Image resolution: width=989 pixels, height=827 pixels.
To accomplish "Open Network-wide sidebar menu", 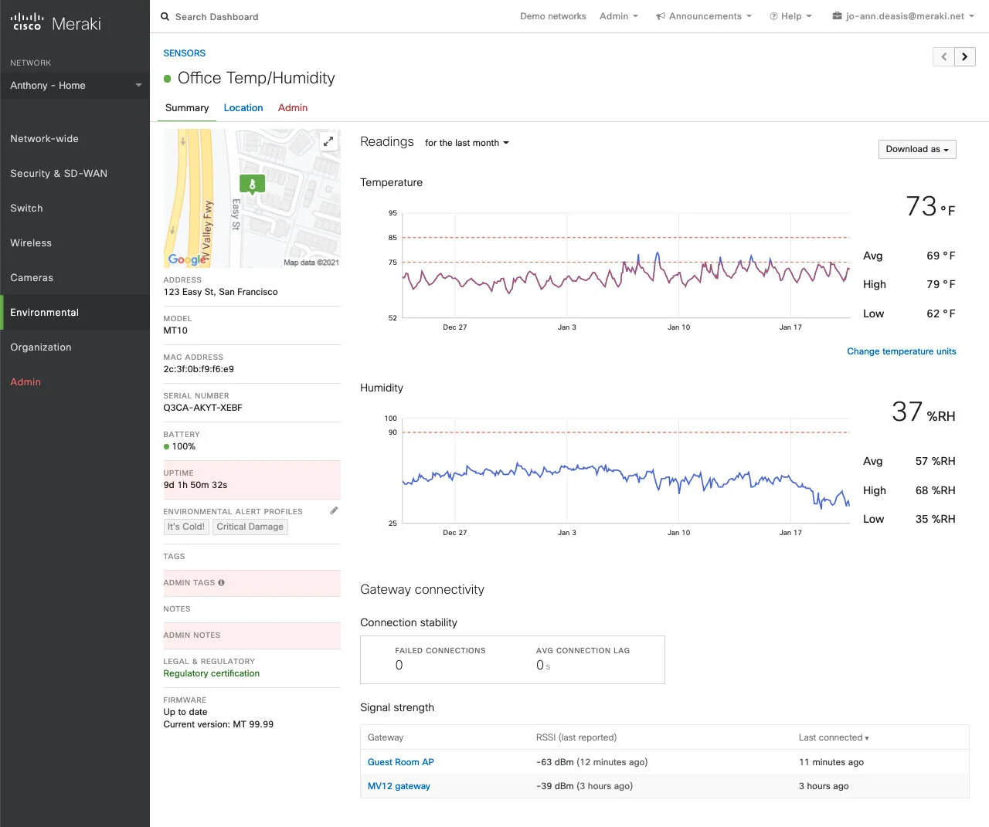I will (x=75, y=139).
